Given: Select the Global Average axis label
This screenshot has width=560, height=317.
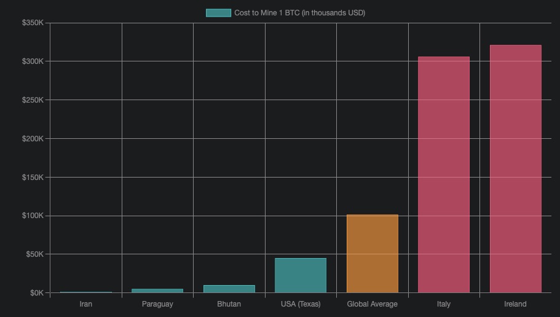Looking at the screenshot, I should [x=372, y=304].
